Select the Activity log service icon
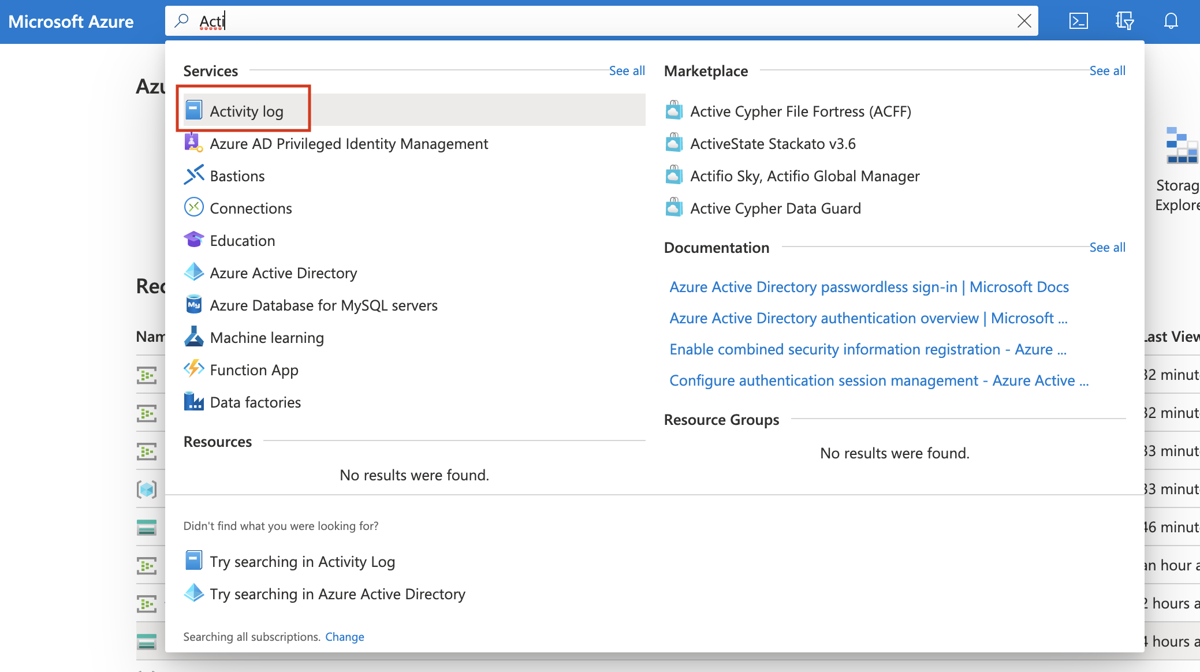1200x672 pixels. click(x=194, y=110)
